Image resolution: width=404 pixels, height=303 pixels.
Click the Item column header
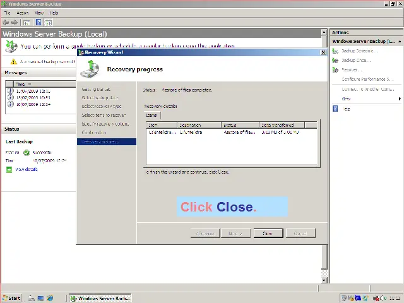pyautogui.click(x=162, y=125)
